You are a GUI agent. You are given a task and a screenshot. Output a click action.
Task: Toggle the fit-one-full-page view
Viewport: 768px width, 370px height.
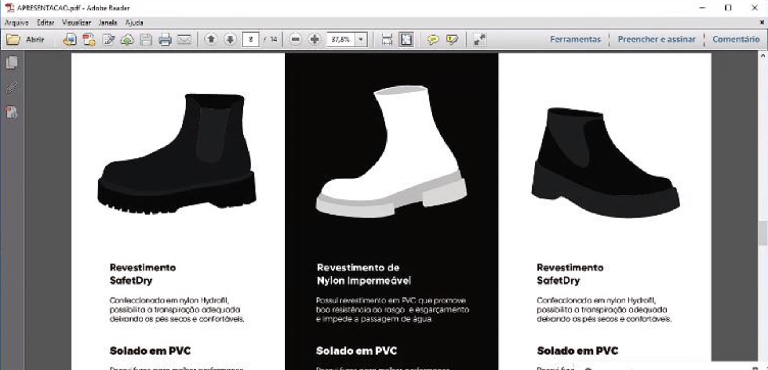(x=406, y=39)
